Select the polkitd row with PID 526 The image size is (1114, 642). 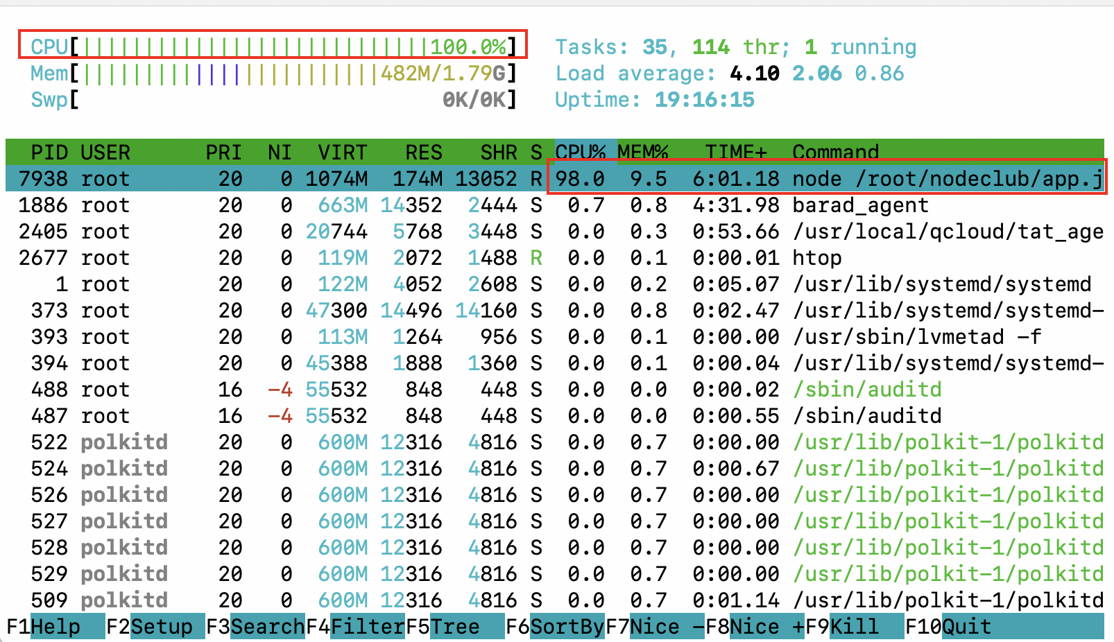click(x=555, y=494)
